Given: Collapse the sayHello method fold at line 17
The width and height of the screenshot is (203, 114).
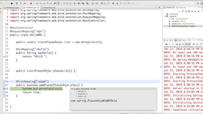Looking at the screenshot, I should coord(9,49).
